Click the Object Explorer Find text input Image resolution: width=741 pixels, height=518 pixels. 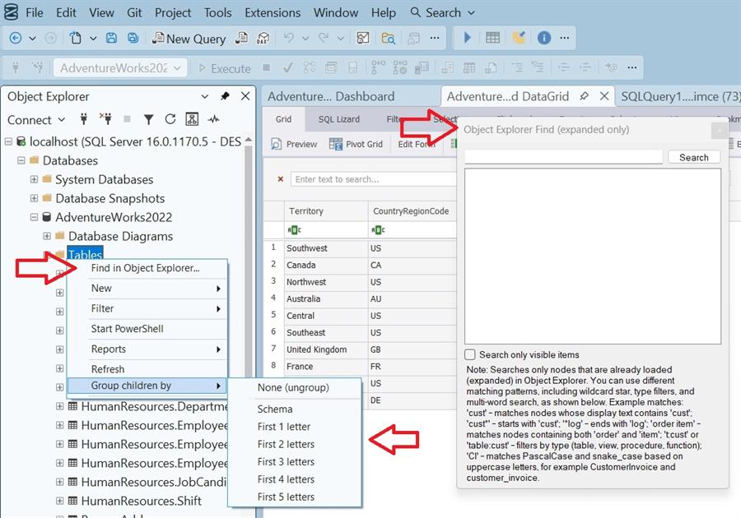click(563, 157)
